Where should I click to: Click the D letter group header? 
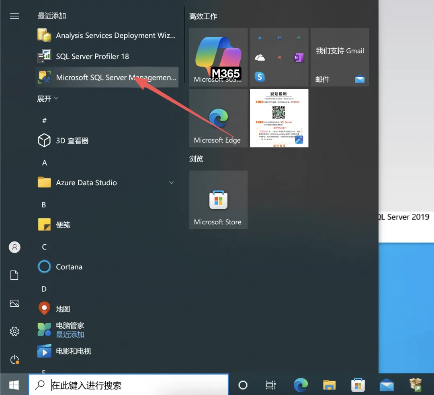[44, 289]
